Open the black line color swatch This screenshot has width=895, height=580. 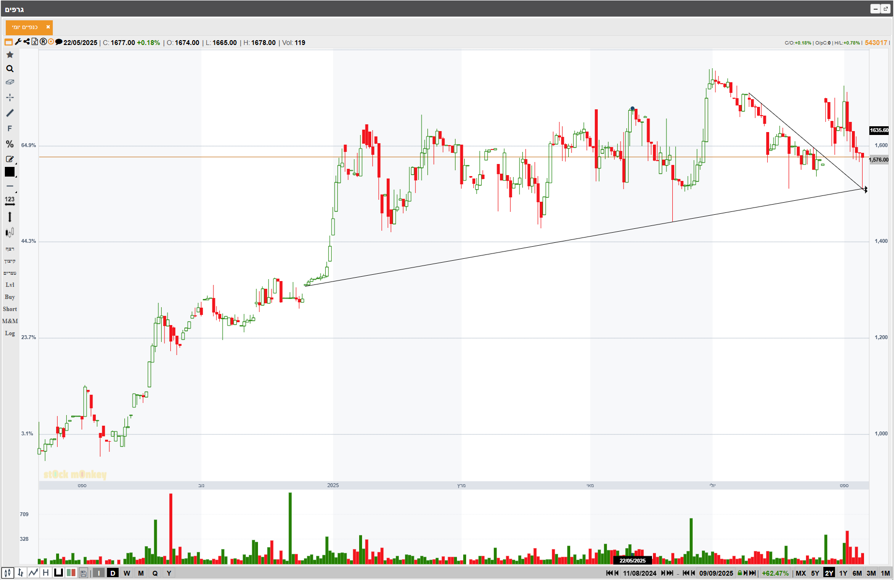coord(10,172)
